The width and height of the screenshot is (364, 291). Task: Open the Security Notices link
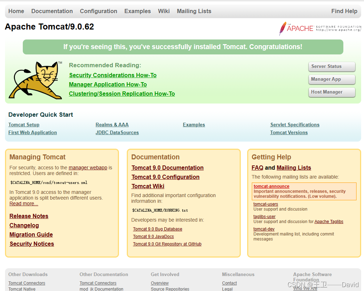click(32, 244)
